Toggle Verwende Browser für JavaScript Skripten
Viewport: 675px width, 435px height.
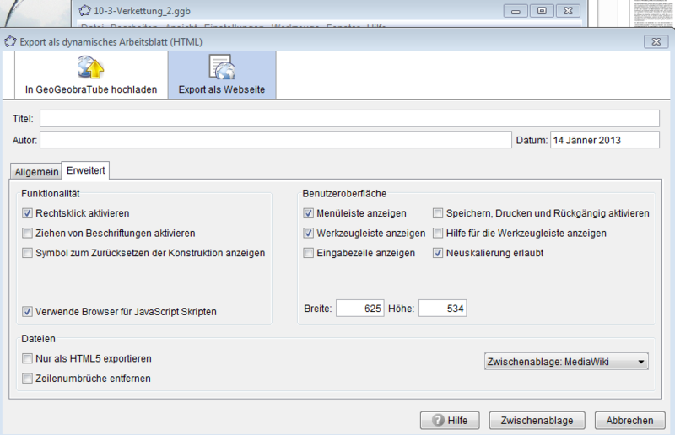[x=27, y=312]
